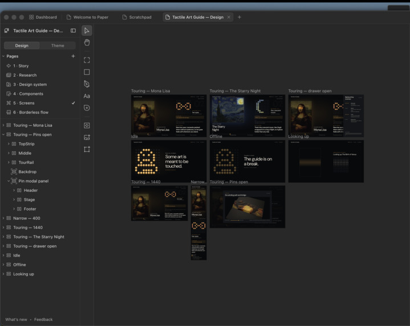
Task: Select the Looking up layer row
Action: click(x=40, y=274)
